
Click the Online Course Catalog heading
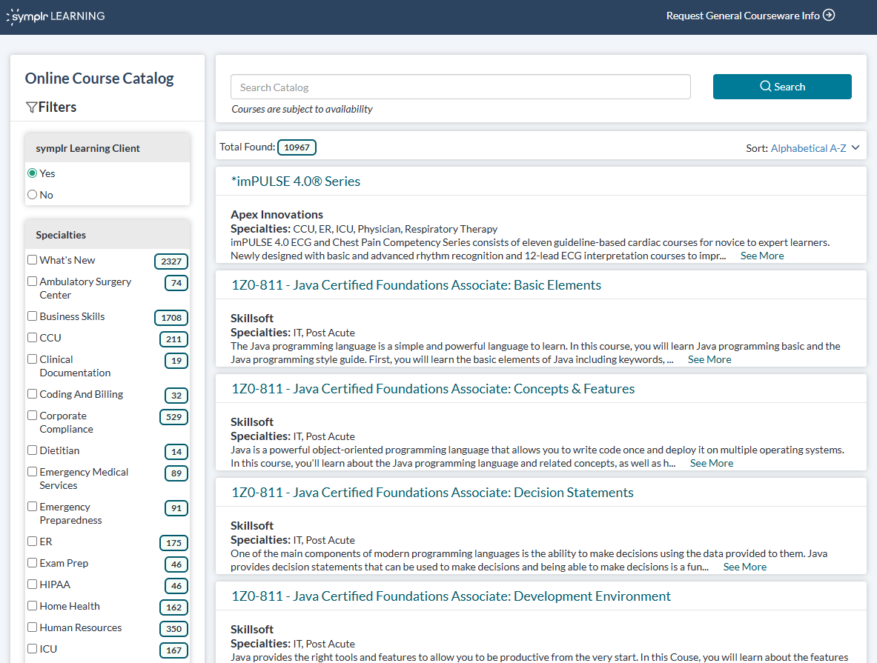pyautogui.click(x=99, y=79)
